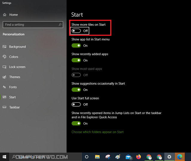Open the Background settings page
The height and width of the screenshot is (161, 191).
coord(17,47)
